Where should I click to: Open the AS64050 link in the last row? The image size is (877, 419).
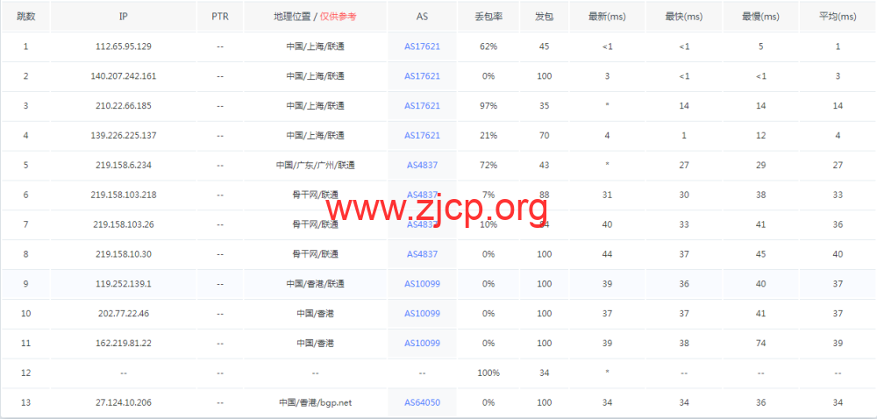coord(423,402)
